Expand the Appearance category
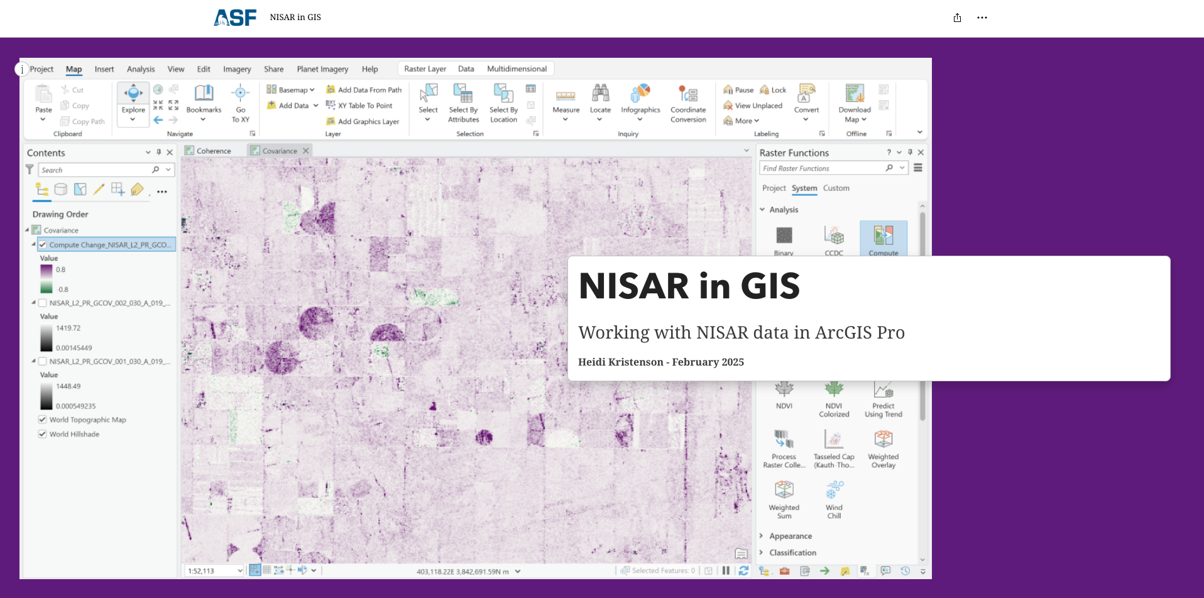 pos(762,536)
